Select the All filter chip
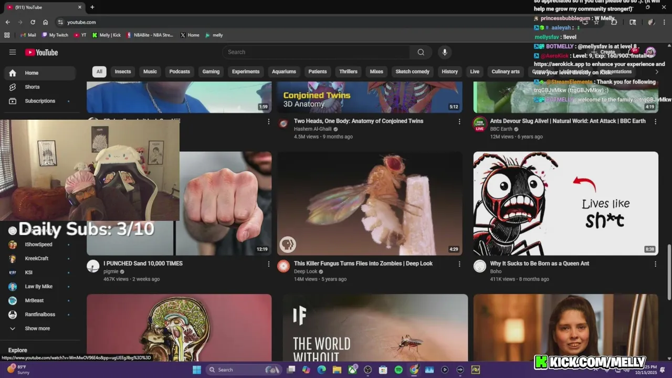This screenshot has height=378, width=672. point(99,71)
